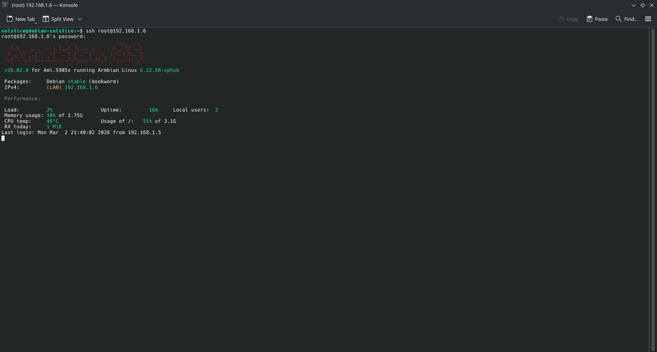
Task: Expand the Split View dropdown chevron
Action: click(x=80, y=19)
